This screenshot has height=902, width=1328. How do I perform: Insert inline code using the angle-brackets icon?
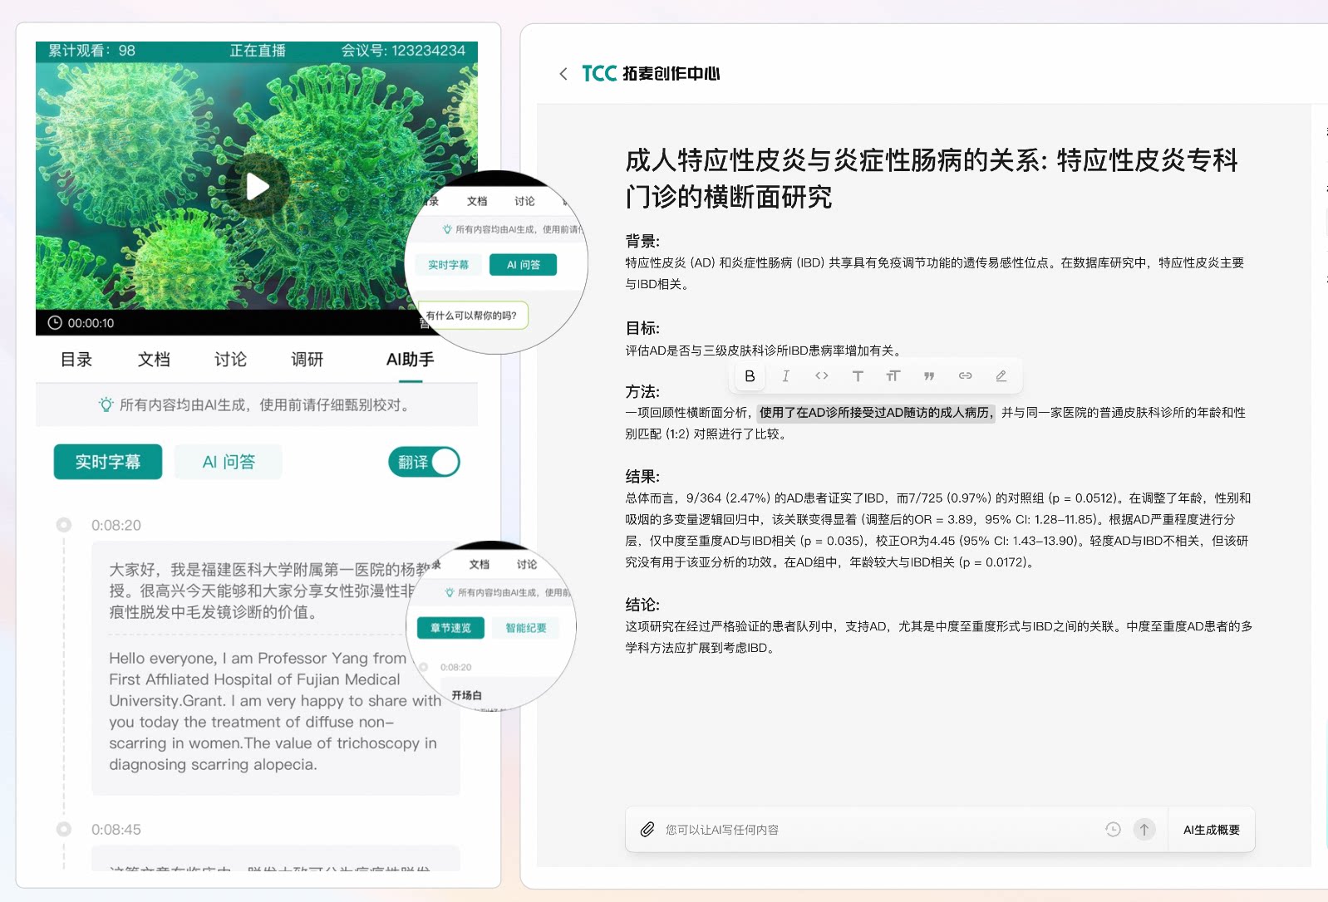pos(822,376)
